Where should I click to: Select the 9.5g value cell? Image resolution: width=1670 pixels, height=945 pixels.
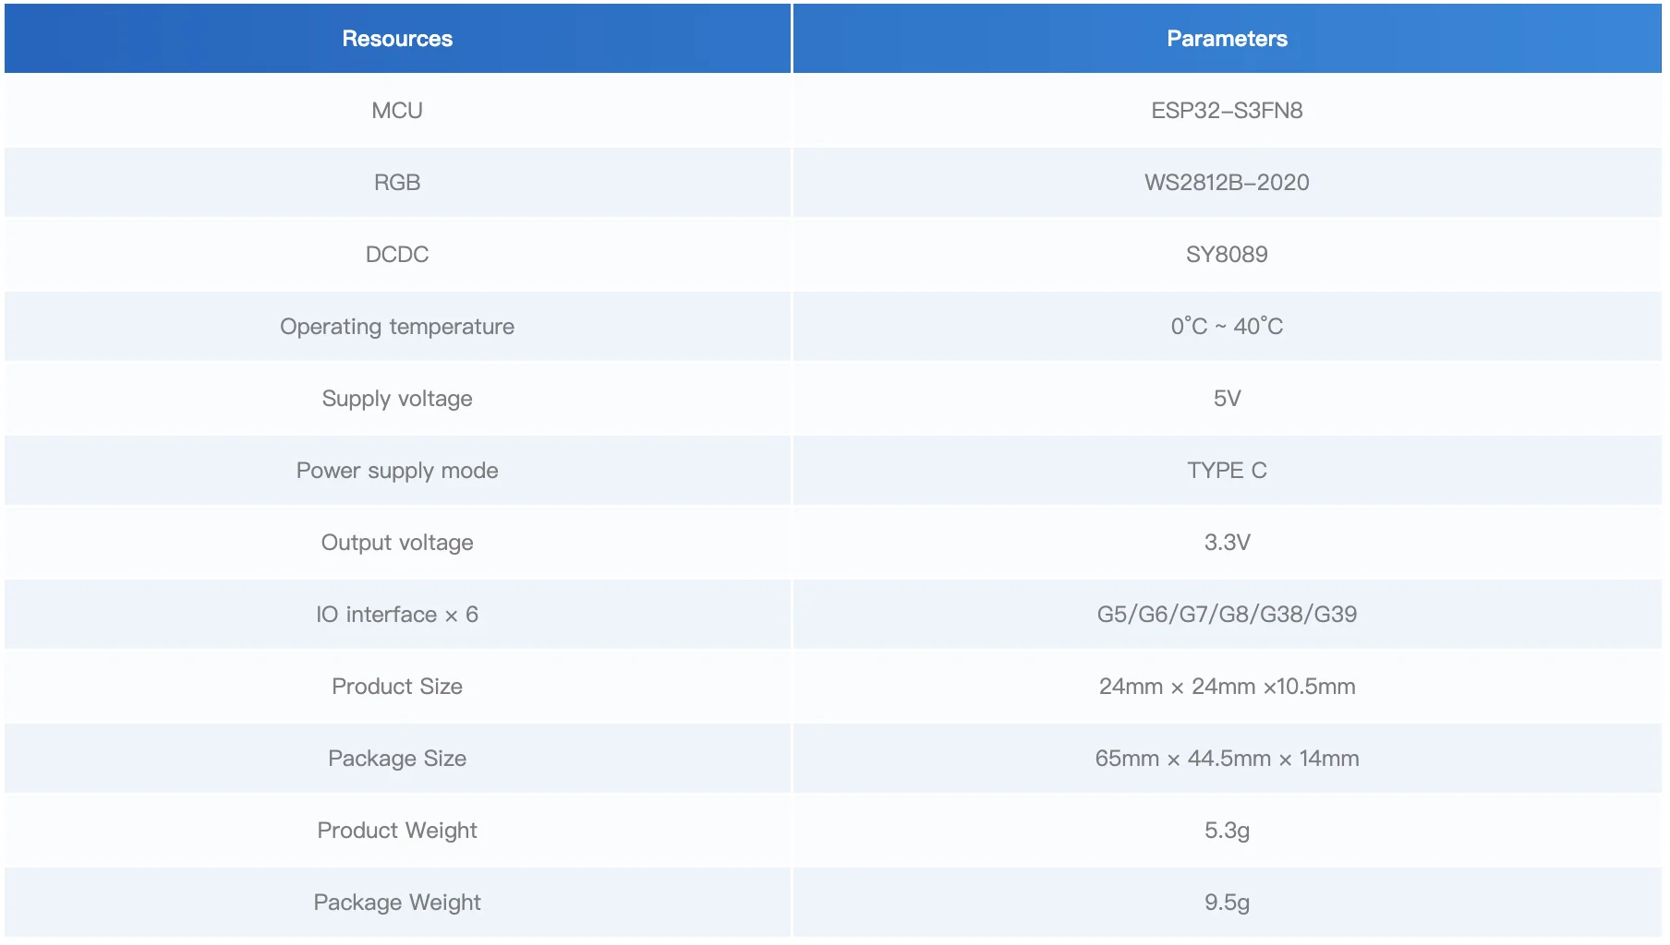pyautogui.click(x=1227, y=903)
